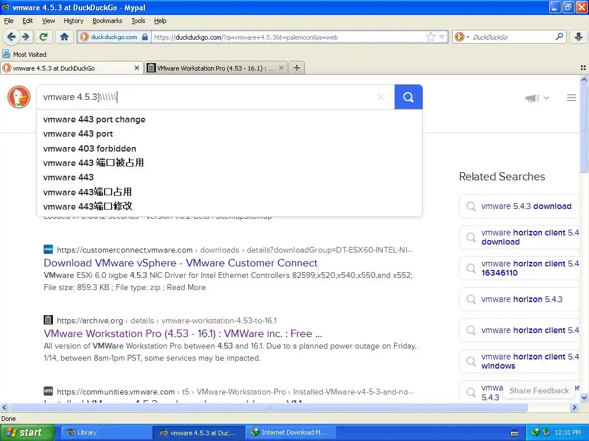Screen dimensions: 589x441
Task: Select suggestion vmware 443 端口被占用
Action: point(229,163)
